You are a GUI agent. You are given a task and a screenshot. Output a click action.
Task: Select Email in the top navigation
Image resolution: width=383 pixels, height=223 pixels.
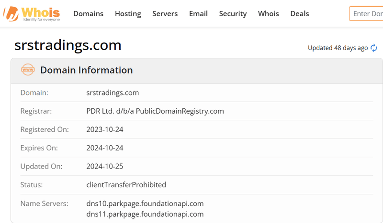(x=198, y=13)
